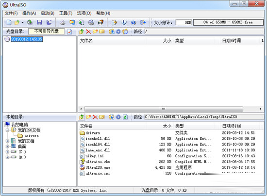Screen dimensions: 267x196
Task: Click the Rename icon in disc pane
Action: [102, 32]
